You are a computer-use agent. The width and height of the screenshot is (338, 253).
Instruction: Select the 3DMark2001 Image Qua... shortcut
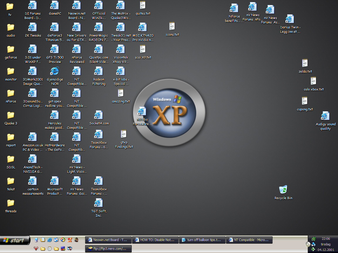tap(33, 76)
